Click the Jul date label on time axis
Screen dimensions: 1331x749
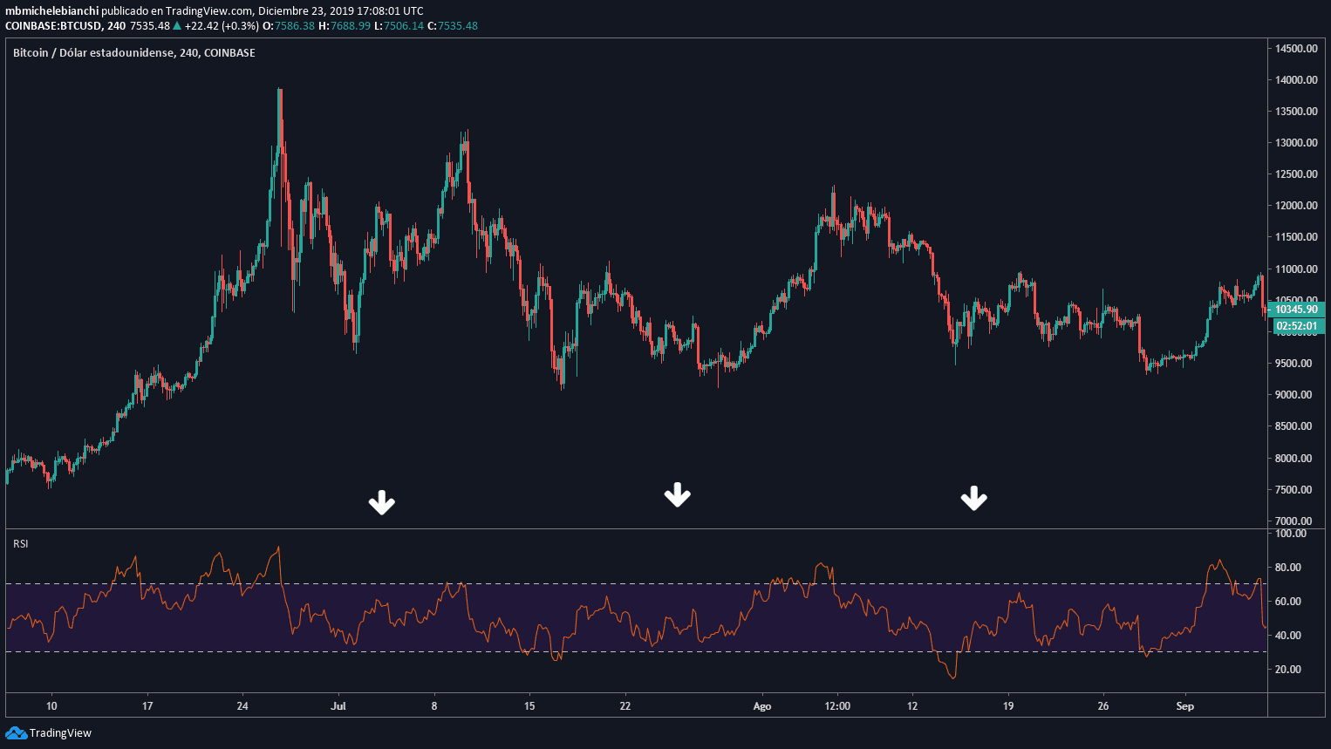pyautogui.click(x=338, y=706)
